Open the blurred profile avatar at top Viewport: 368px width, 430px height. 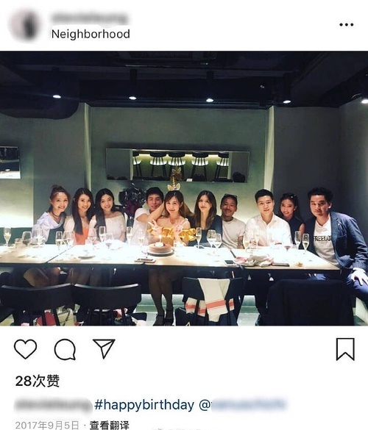(x=25, y=24)
